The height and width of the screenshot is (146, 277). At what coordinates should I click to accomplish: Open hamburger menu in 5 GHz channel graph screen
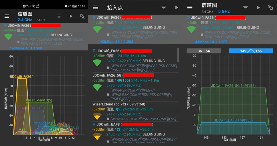tap(190, 8)
